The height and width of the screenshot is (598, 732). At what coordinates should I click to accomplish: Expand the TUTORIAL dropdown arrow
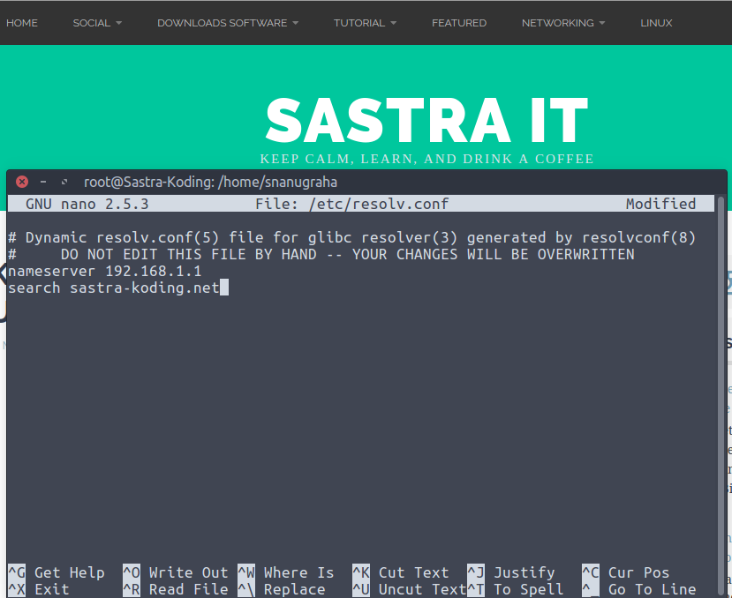[x=393, y=23]
